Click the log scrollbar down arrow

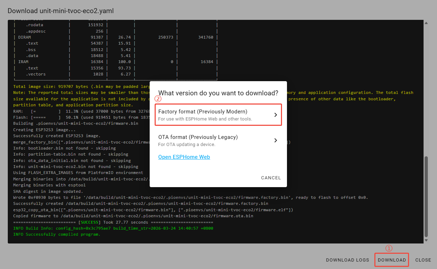click(426, 240)
